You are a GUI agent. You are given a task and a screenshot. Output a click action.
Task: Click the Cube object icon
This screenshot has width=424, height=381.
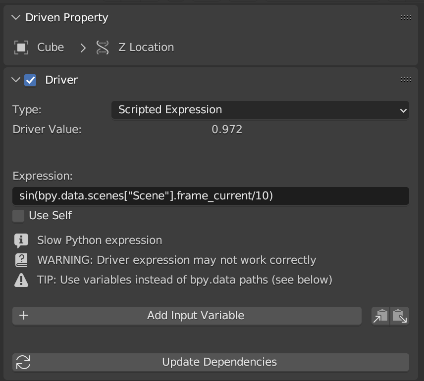tap(21, 48)
